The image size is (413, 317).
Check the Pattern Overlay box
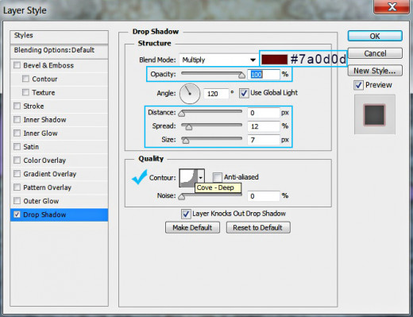17,187
